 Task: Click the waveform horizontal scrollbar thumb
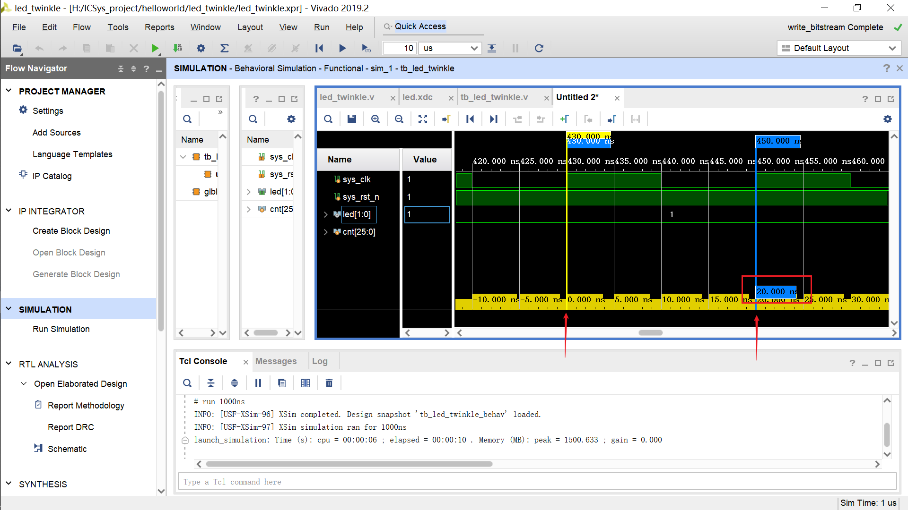pos(650,333)
